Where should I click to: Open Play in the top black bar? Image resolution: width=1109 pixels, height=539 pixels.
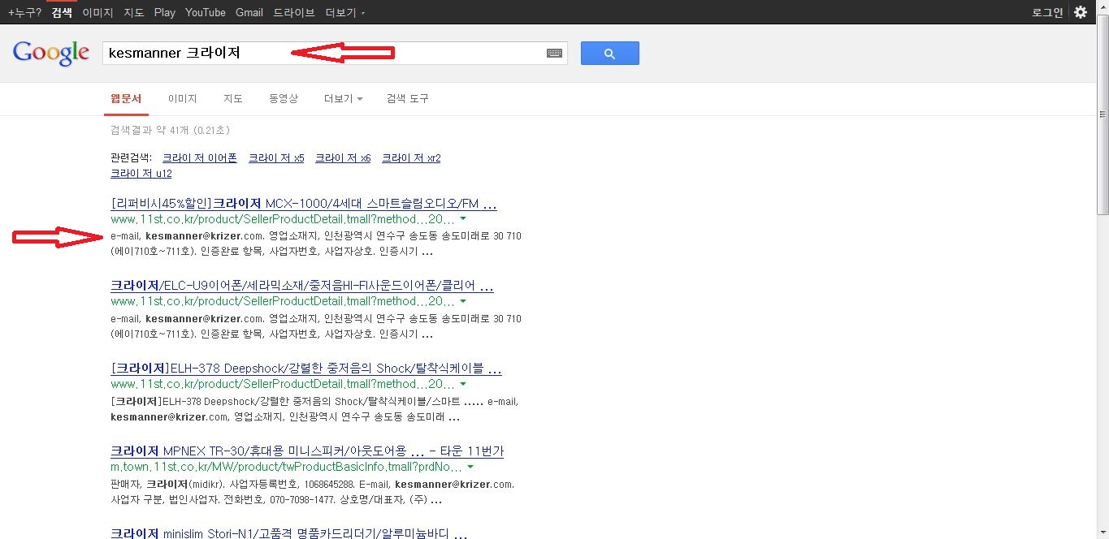pyautogui.click(x=164, y=12)
